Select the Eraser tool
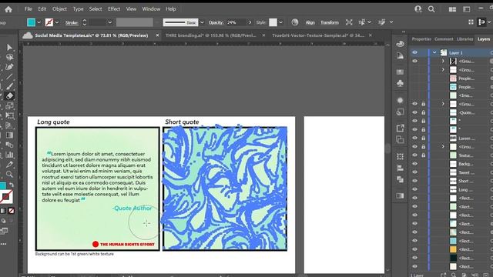Viewport: 493px width, 277px height. click(x=9, y=96)
